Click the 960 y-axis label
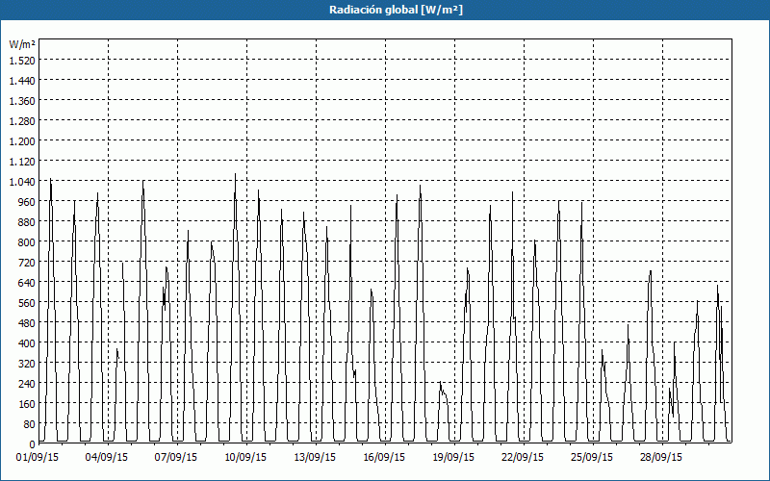The image size is (770, 481). point(26,202)
